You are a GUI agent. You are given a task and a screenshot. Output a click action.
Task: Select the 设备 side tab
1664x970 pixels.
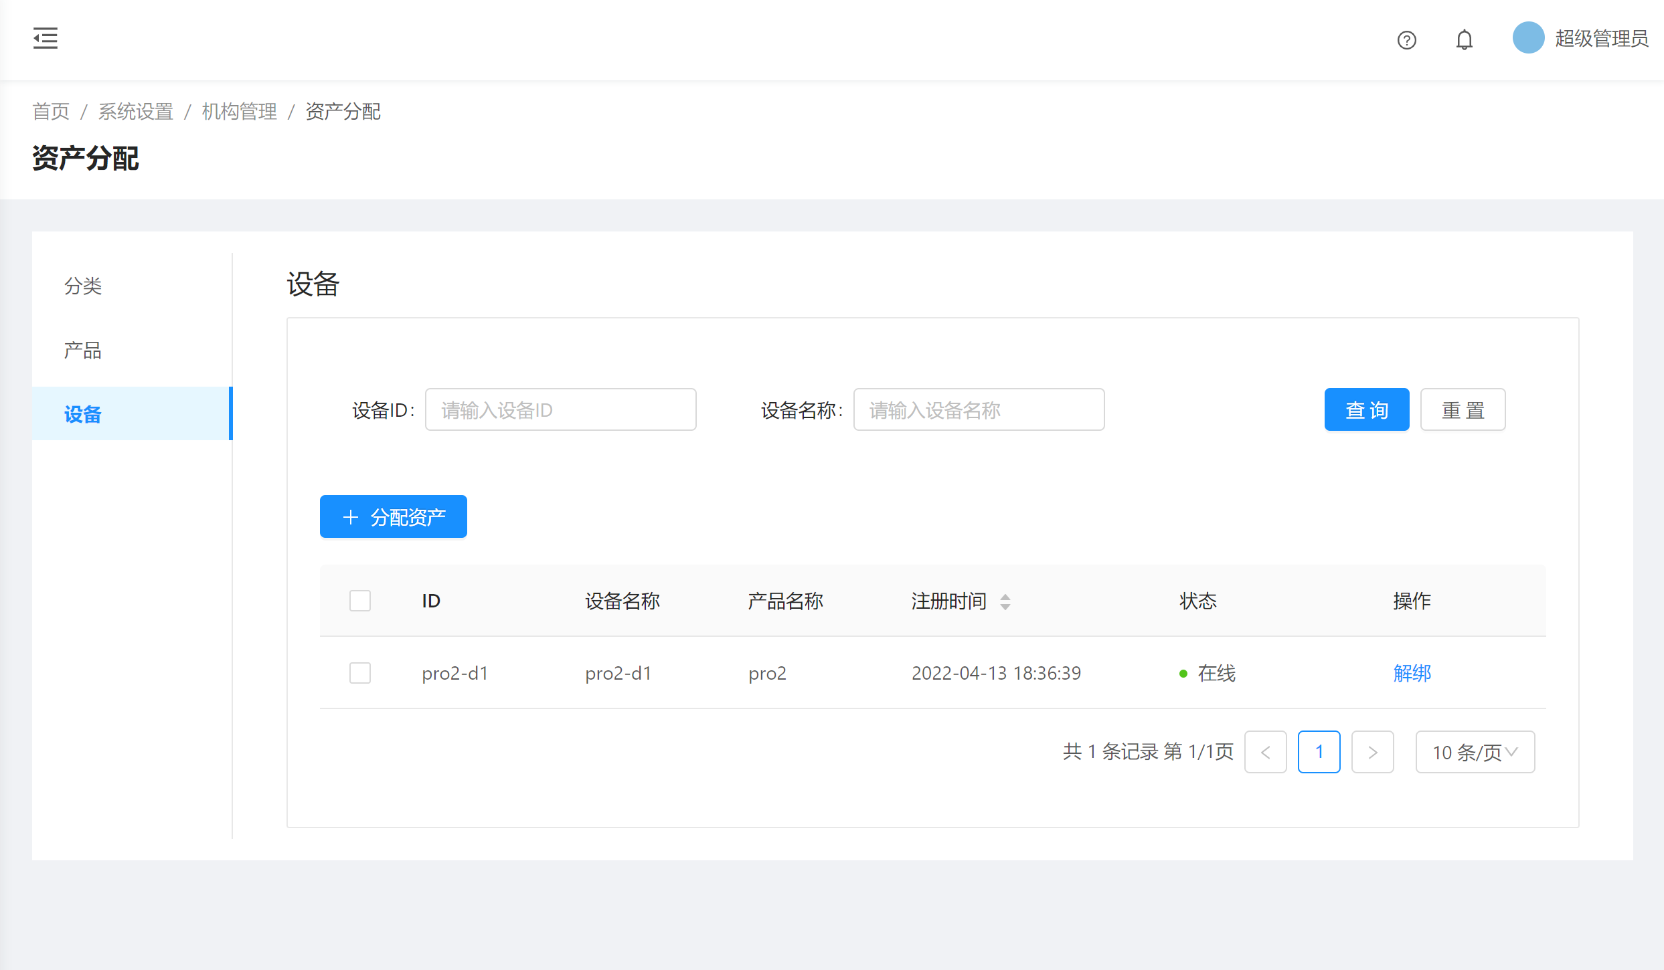(132, 413)
